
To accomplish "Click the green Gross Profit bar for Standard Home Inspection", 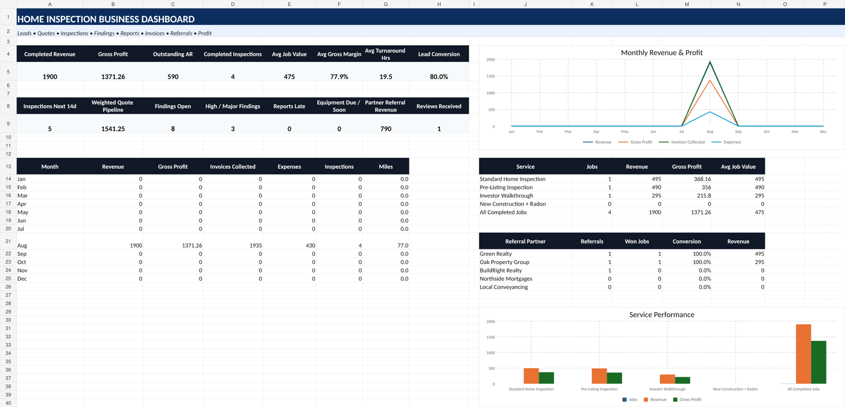I will coord(546,378).
